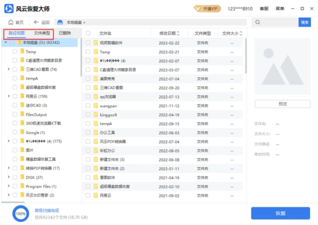Image resolution: width=318 pixels, height=225 pixels.
Task: Click folder icon of kinggsoft row
Action: click(x=96, y=115)
